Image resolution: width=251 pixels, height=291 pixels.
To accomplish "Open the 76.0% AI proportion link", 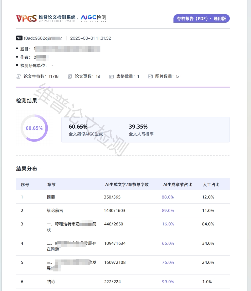I will coord(168,262).
